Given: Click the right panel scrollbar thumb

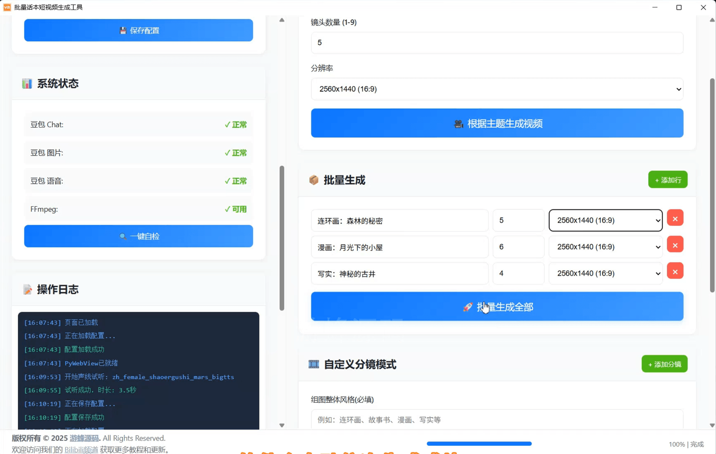Looking at the screenshot, I should click(x=712, y=185).
